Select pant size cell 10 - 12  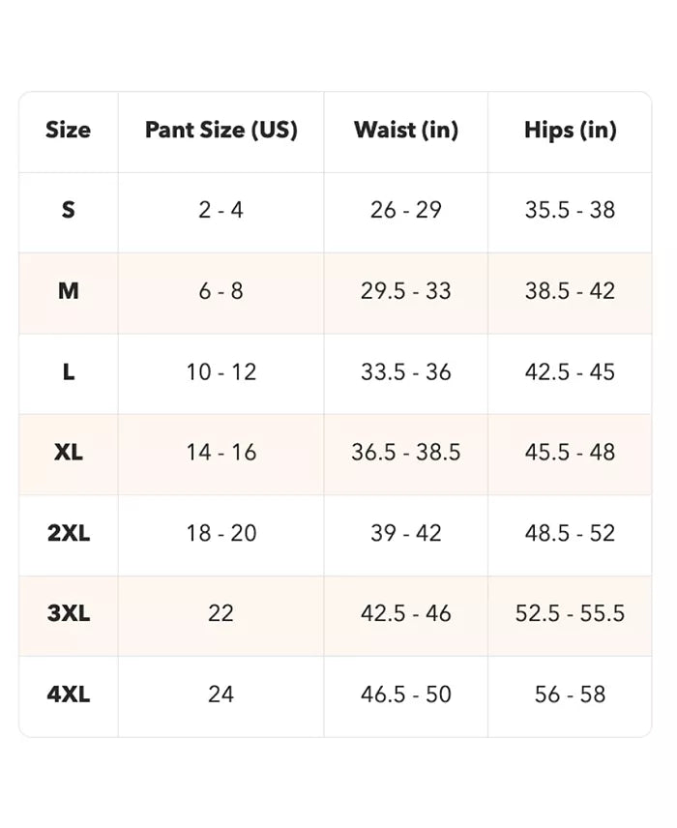pyautogui.click(x=221, y=371)
